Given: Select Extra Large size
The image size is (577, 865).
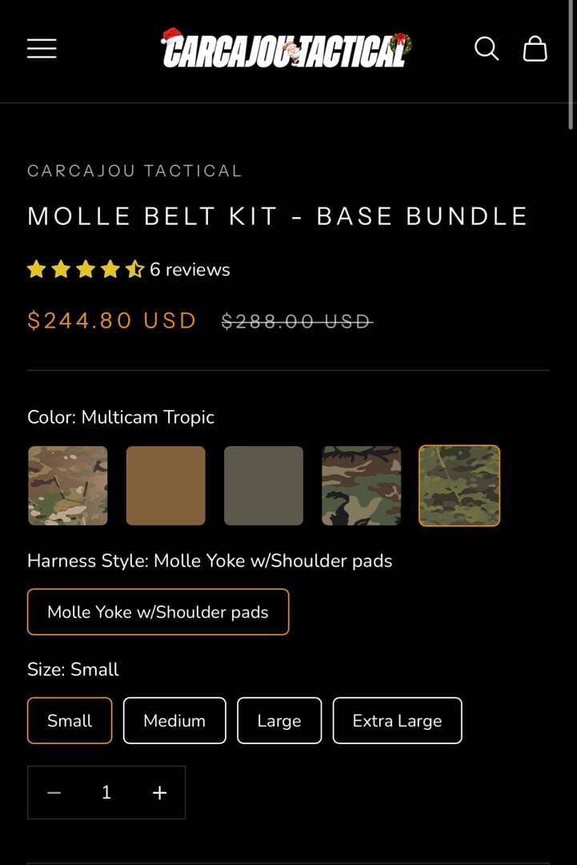Looking at the screenshot, I should point(397,721).
